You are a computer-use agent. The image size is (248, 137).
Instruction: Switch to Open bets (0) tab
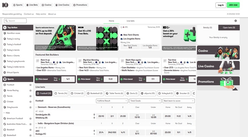pos(229,27)
